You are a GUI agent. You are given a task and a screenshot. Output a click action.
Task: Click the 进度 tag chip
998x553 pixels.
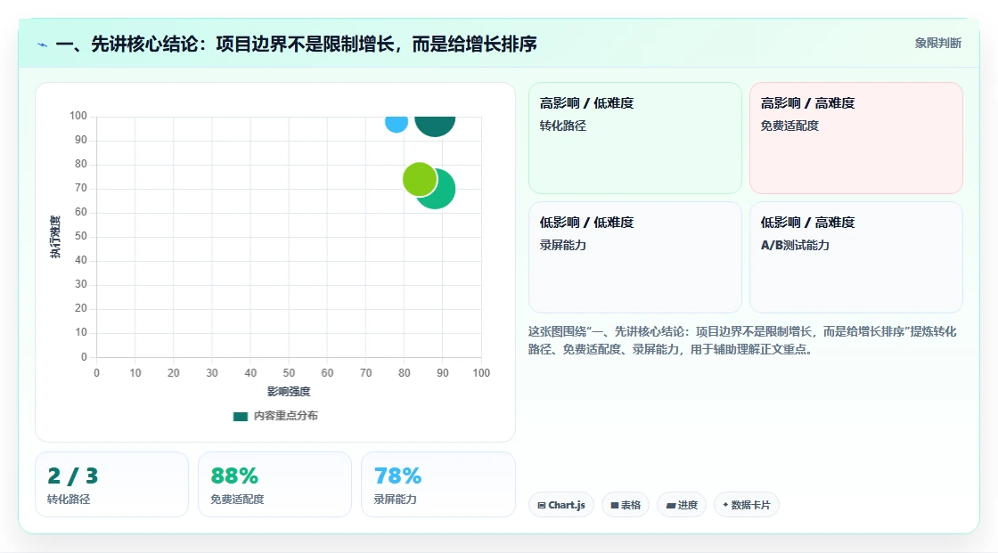tap(682, 505)
